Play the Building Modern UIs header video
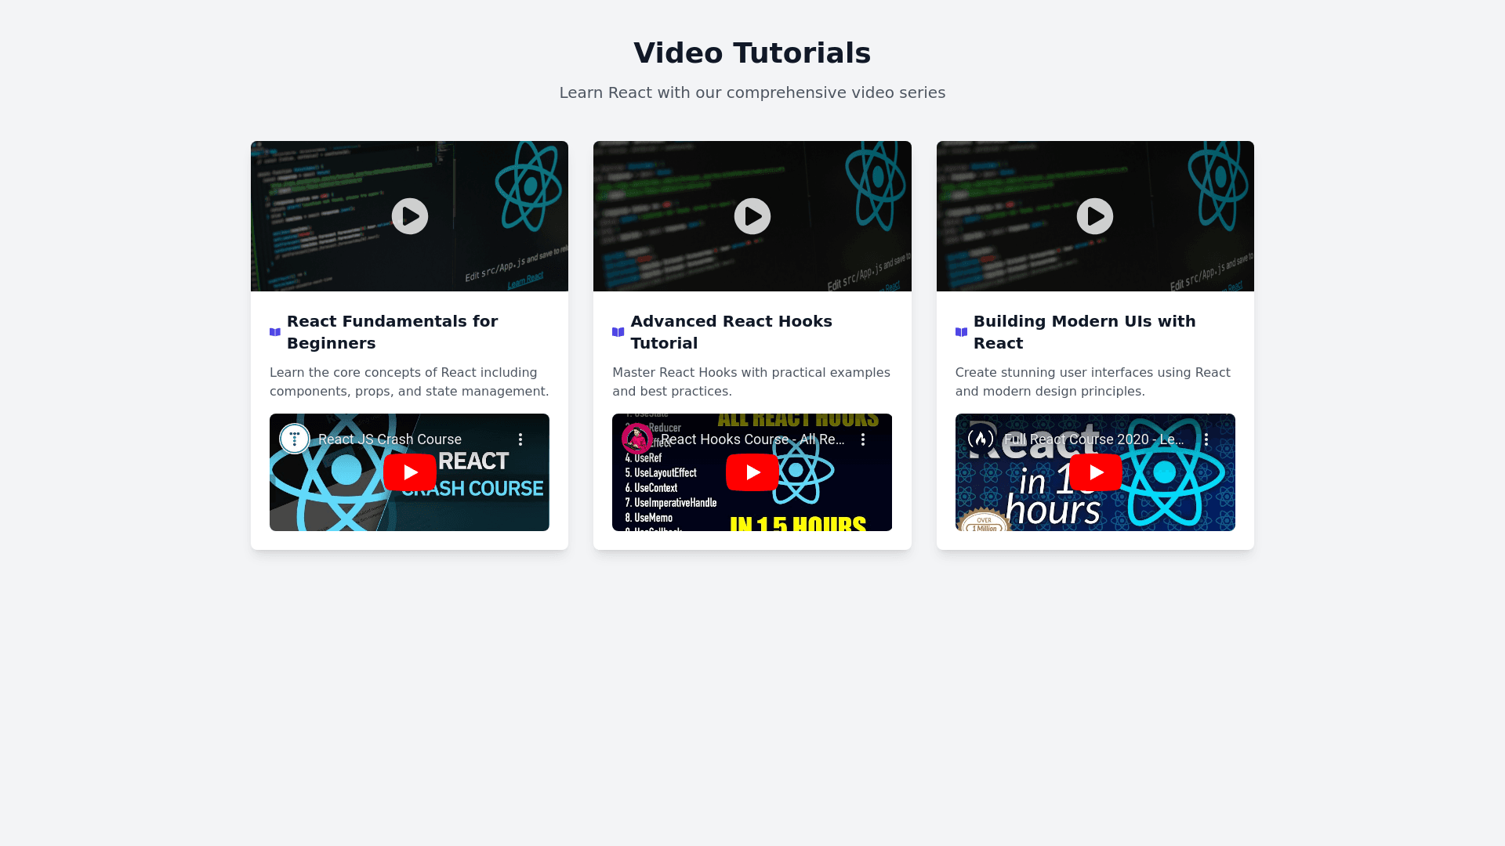This screenshot has height=846, width=1505. click(1095, 216)
